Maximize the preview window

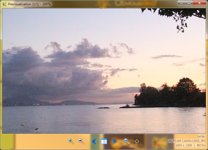(189, 3)
